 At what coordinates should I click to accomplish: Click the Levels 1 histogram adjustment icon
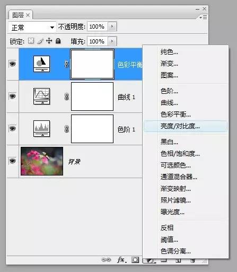click(x=42, y=129)
